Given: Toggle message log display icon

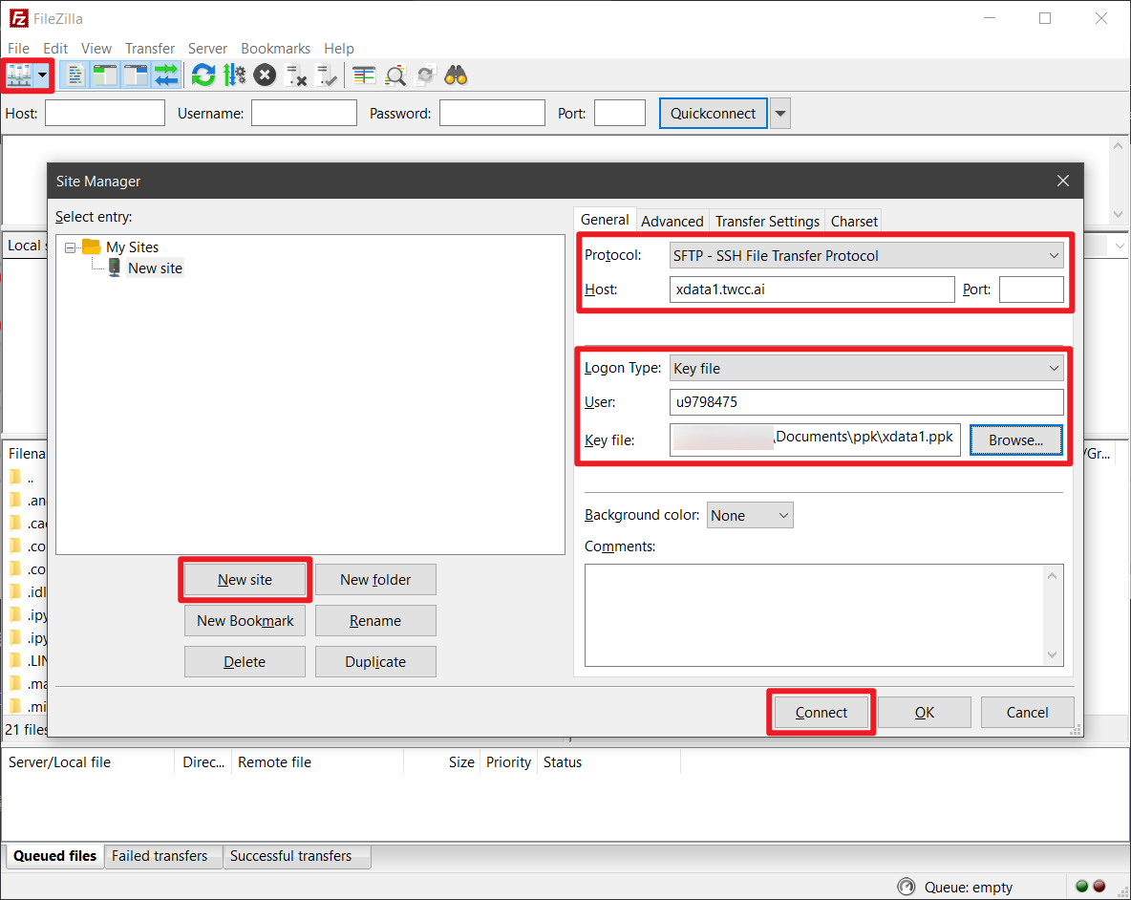Looking at the screenshot, I should (x=75, y=75).
